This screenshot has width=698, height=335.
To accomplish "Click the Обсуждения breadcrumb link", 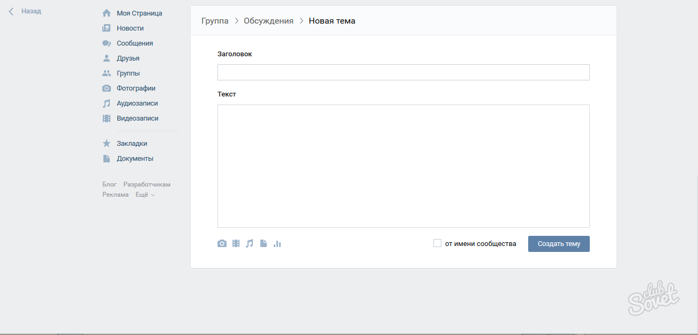I will tap(268, 21).
